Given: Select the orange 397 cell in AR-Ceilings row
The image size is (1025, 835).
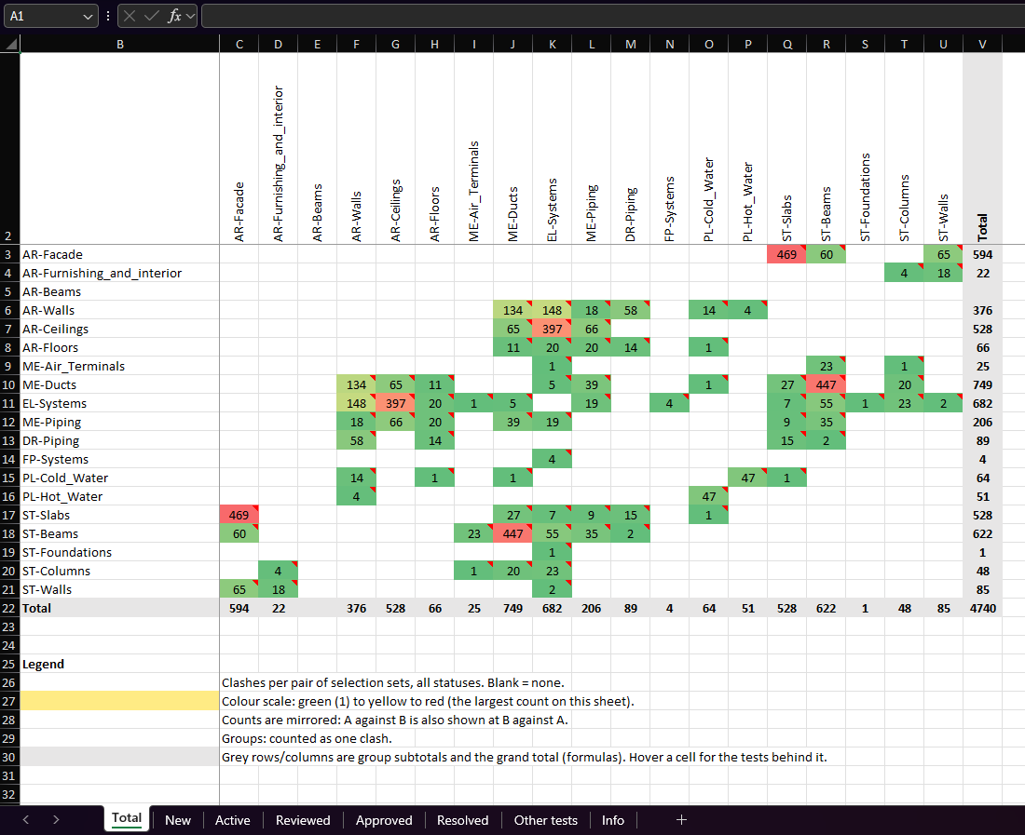Looking at the screenshot, I should (x=553, y=329).
